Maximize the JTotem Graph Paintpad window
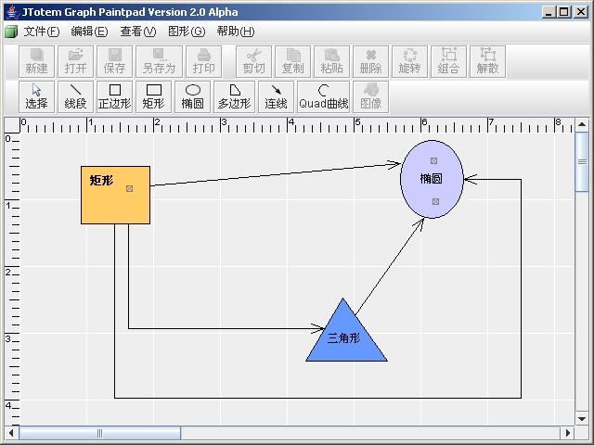Screen dimensions: 594x445 click(564, 12)
